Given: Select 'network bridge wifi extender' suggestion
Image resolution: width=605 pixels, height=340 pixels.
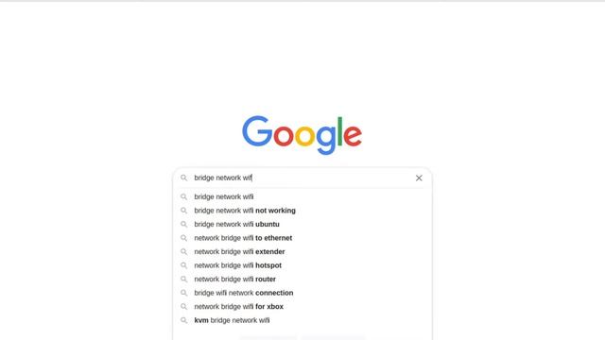Looking at the screenshot, I should pos(302,252).
